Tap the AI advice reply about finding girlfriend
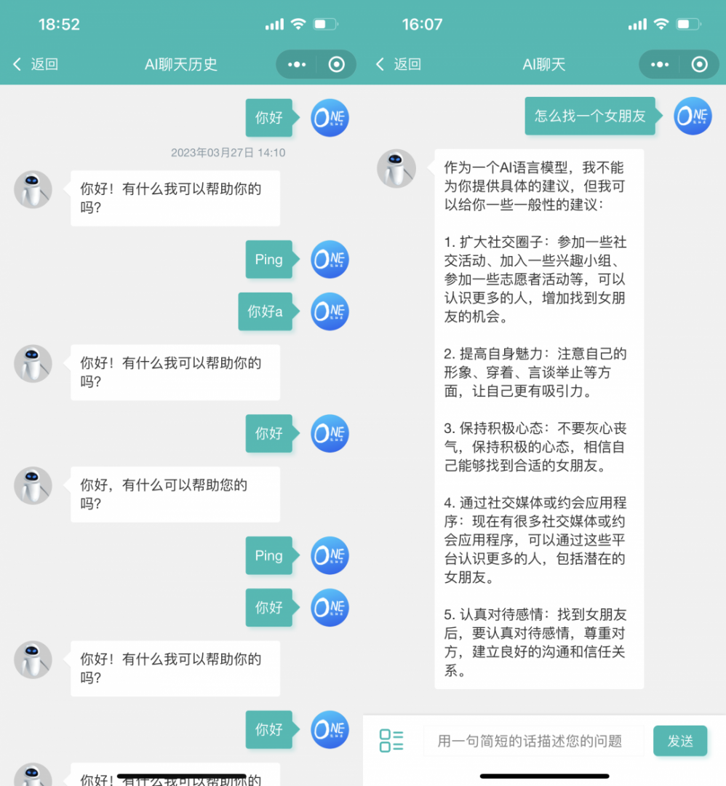 pyautogui.click(x=538, y=418)
